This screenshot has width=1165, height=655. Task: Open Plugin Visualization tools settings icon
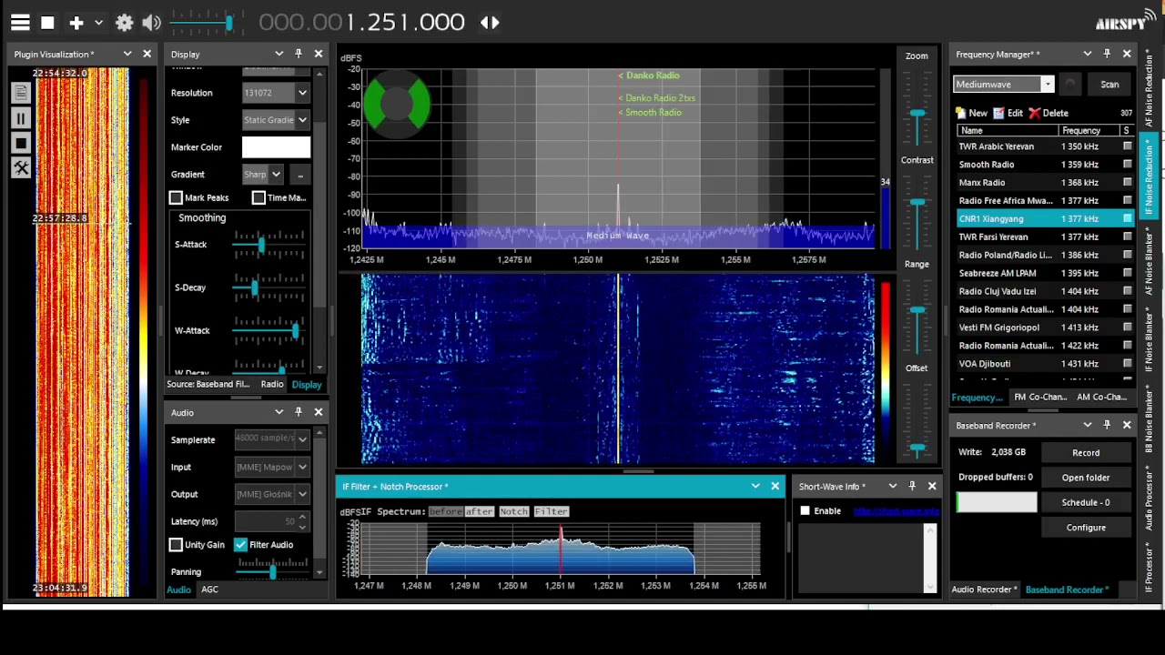tap(21, 167)
